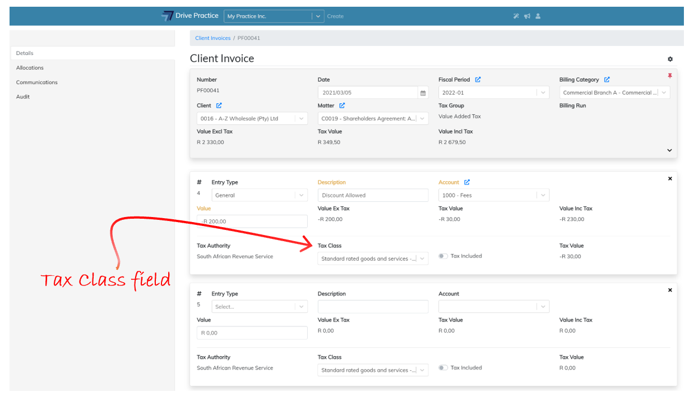Toggle Tax Included switch for entry 5
This screenshot has height=401, width=694.
(443, 368)
